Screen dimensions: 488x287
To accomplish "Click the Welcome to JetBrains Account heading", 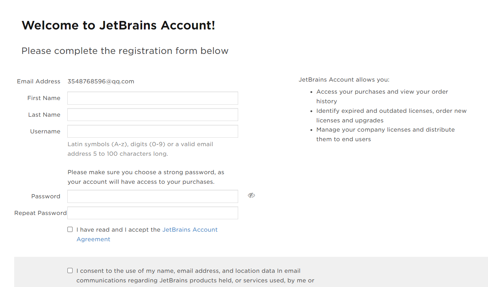I will click(x=118, y=26).
